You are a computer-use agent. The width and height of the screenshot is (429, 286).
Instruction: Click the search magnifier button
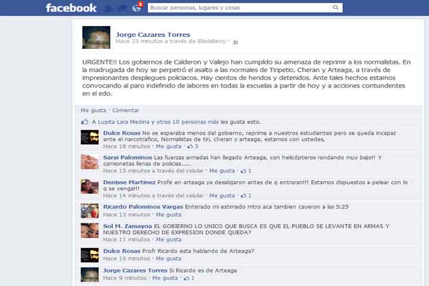[335, 8]
